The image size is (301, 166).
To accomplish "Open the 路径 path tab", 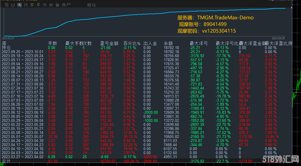I will click(x=92, y=5).
